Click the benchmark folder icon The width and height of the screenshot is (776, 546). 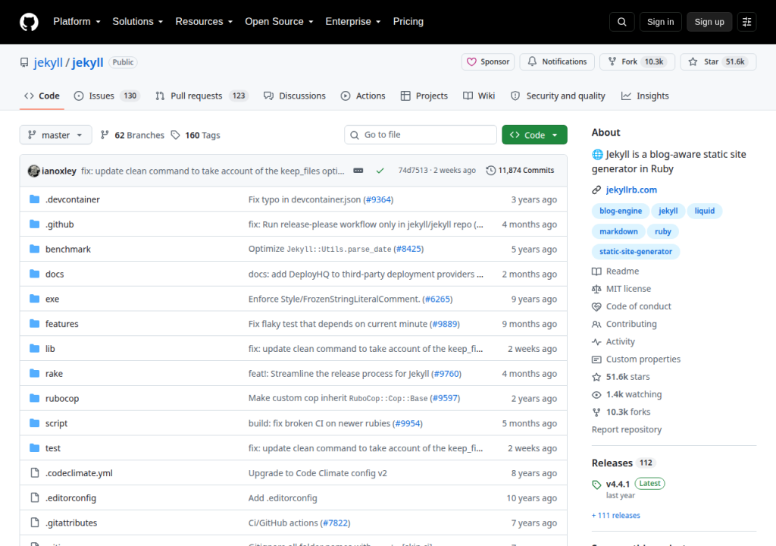coord(34,249)
